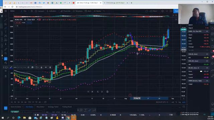Select the ruler measure tool

click(x=6, y=49)
